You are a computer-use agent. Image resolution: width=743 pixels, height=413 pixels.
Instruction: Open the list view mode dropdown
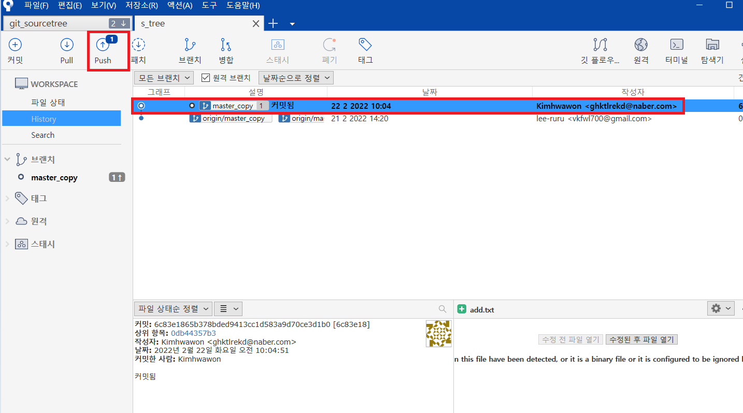(228, 308)
